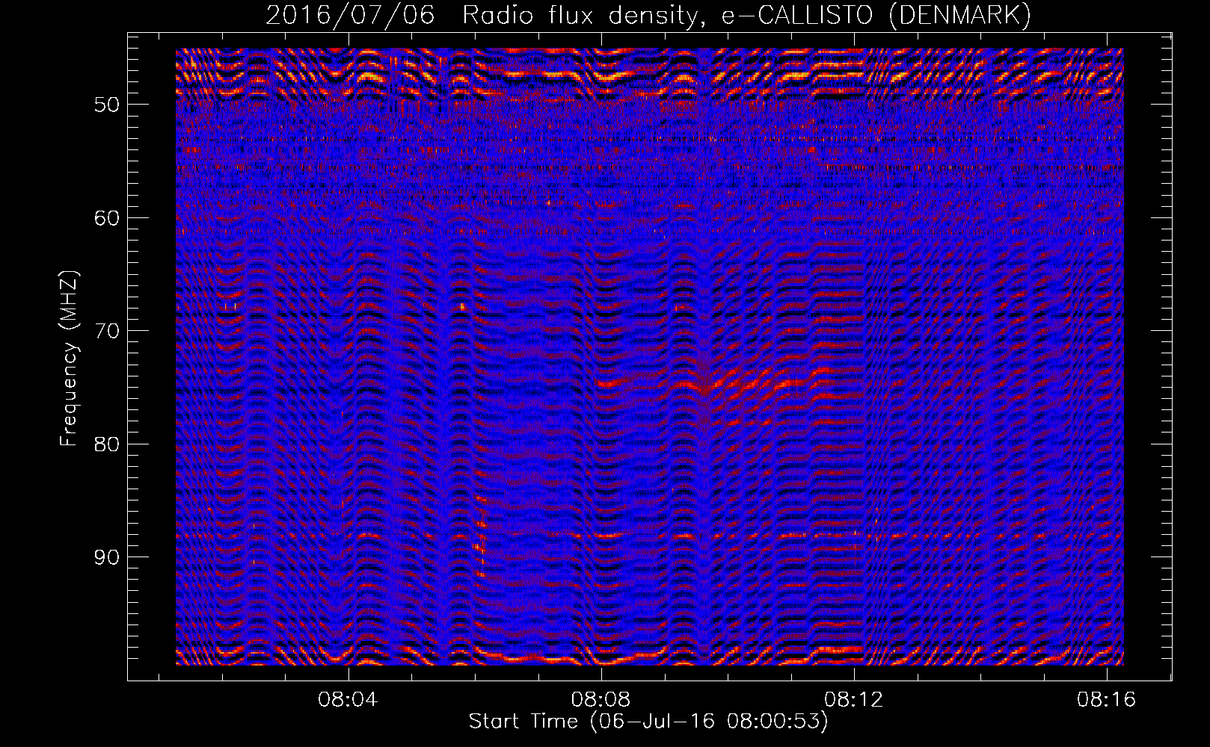Click the 'Start Time (06-Jul-16 08:00:53)' label
The width and height of the screenshot is (1210, 747).
point(648,722)
